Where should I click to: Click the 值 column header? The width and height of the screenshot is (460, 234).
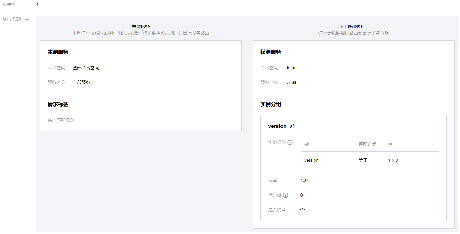(390, 144)
